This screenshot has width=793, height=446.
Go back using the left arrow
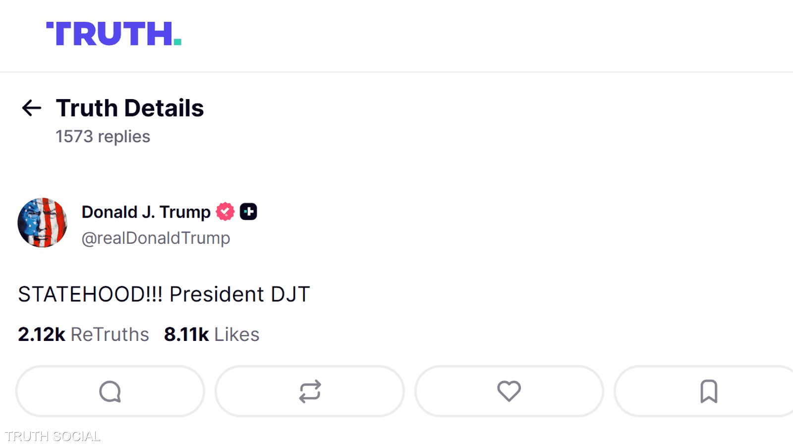click(x=32, y=108)
